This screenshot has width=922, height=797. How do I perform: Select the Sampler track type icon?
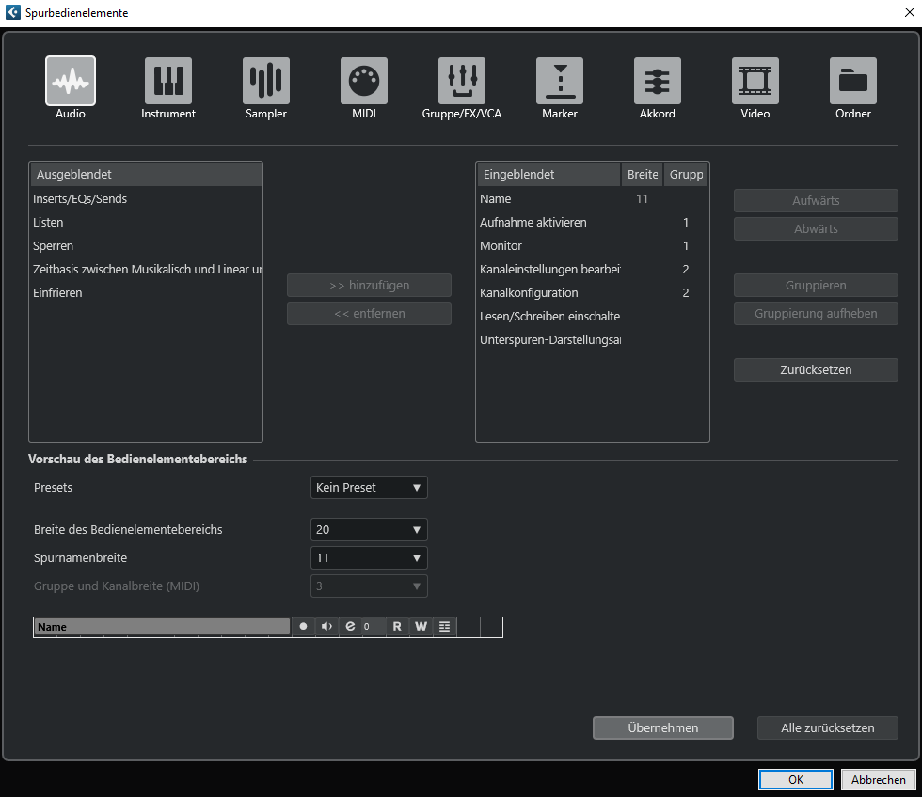click(266, 82)
